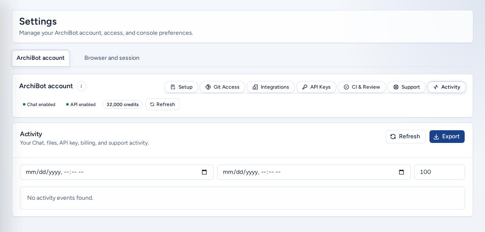Click Refresh in the Activity panel
This screenshot has width=485, height=232.
pyautogui.click(x=405, y=137)
